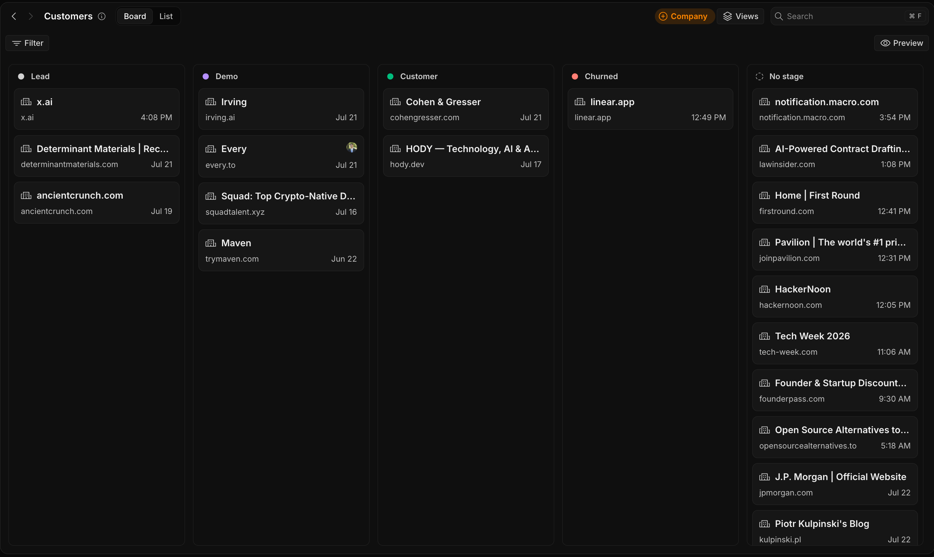The height and width of the screenshot is (557, 934).
Task: Click building icon on Tech Week 2026 card
Action: 764,336
